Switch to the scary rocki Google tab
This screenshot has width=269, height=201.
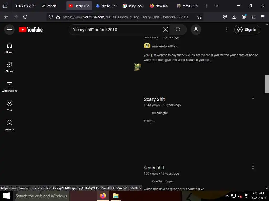(x=133, y=6)
